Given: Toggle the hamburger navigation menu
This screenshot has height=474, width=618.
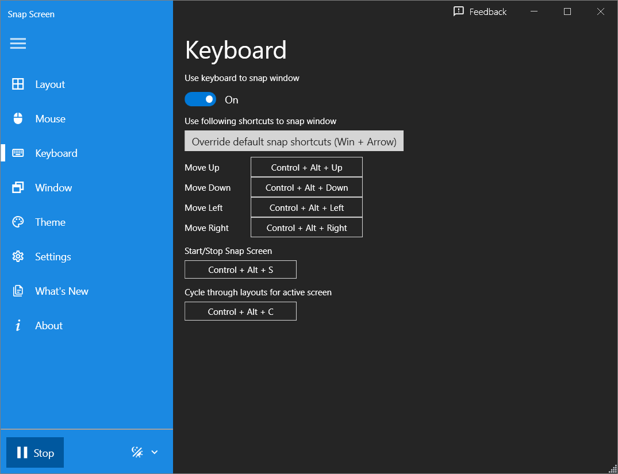Looking at the screenshot, I should [x=18, y=43].
